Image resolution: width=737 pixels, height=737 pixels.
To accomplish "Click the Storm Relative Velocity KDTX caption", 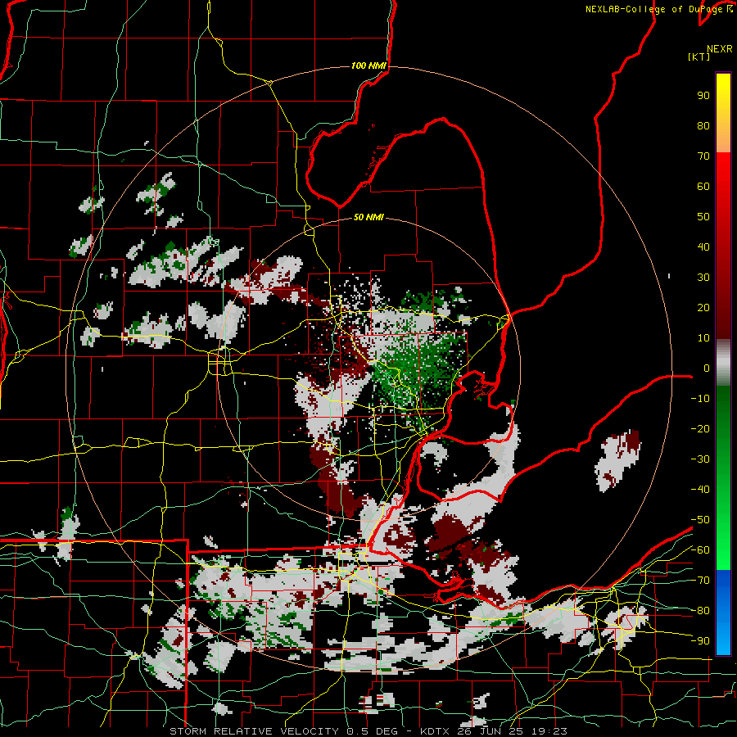I will point(368,731).
